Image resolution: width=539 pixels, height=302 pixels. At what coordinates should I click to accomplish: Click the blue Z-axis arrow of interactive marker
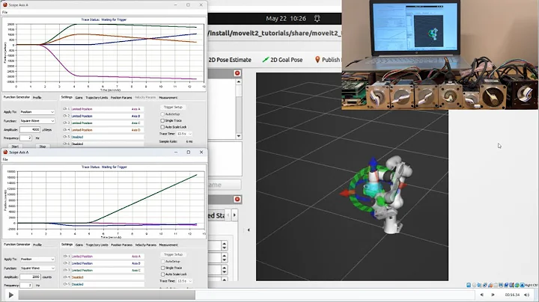(373, 163)
